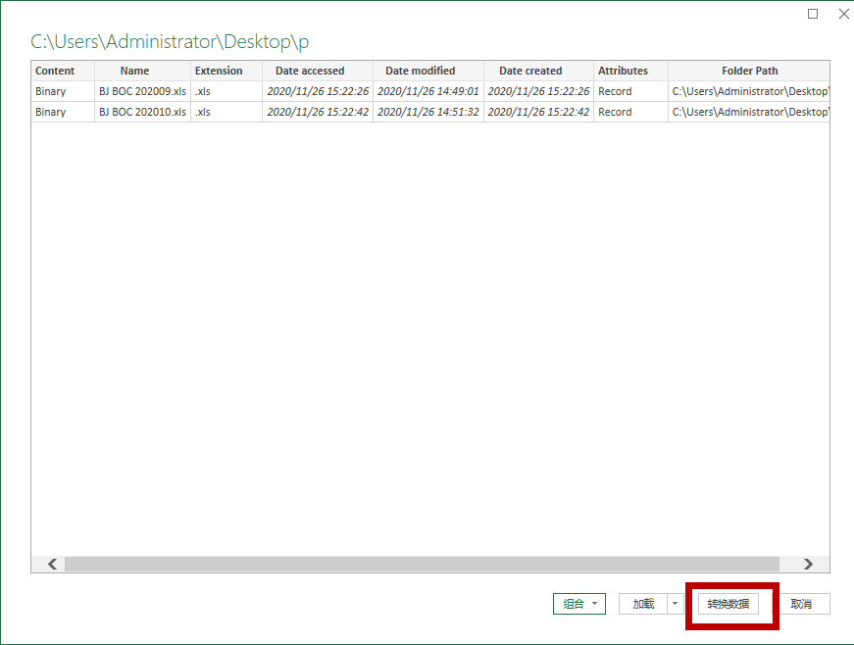Click the Folder Path column header

(749, 71)
